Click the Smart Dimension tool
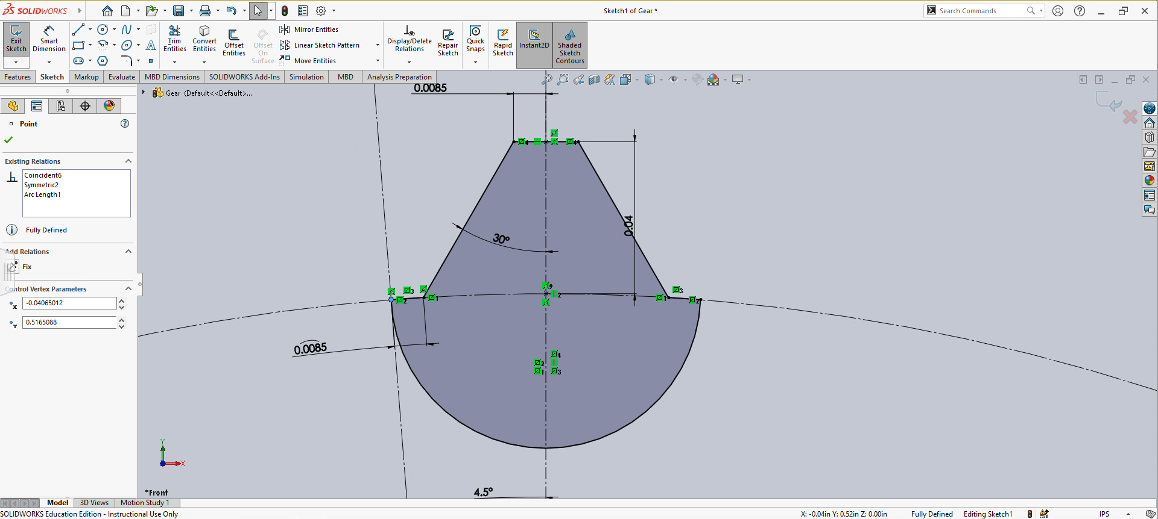 (x=49, y=40)
